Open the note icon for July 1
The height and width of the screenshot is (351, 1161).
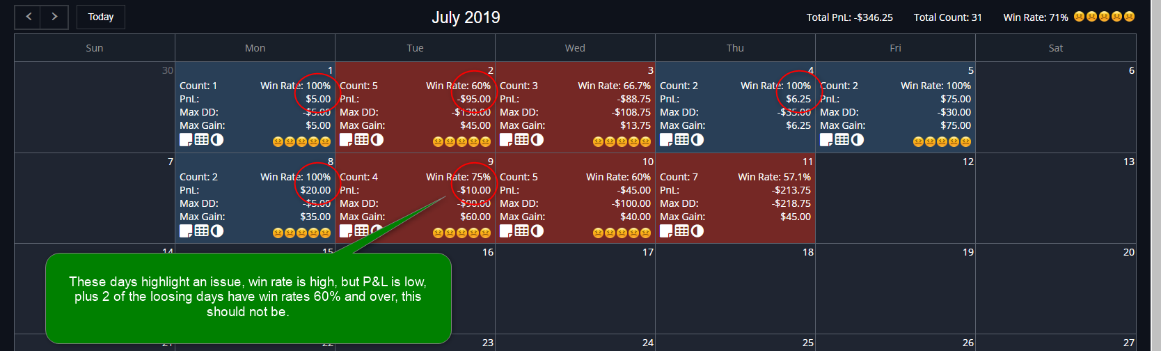(x=186, y=139)
